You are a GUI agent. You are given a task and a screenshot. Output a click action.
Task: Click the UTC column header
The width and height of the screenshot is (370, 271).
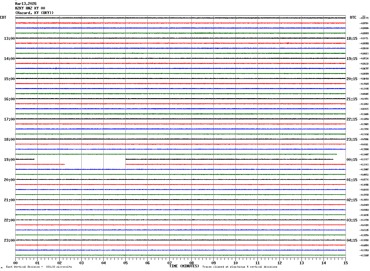tap(353, 17)
